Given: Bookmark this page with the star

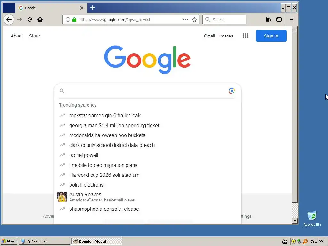Looking at the screenshot, I should (194, 20).
